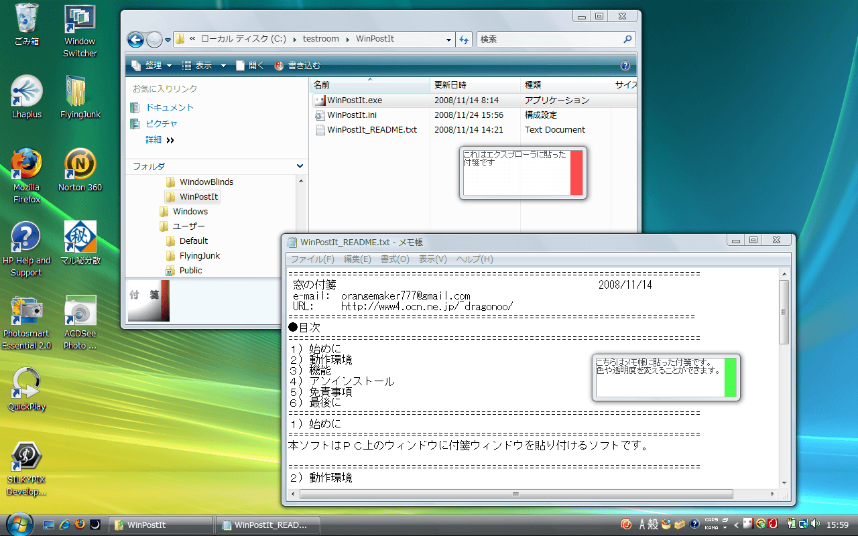Click Show Desktop quick launch icon
The height and width of the screenshot is (536, 858).
pos(49,525)
